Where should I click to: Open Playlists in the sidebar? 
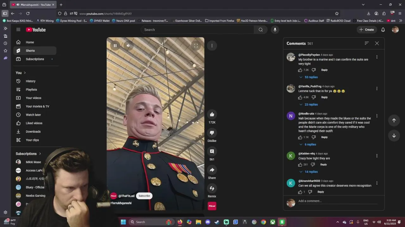click(35, 90)
